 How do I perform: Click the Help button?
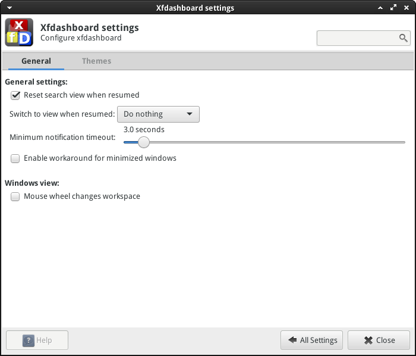pos(37,341)
